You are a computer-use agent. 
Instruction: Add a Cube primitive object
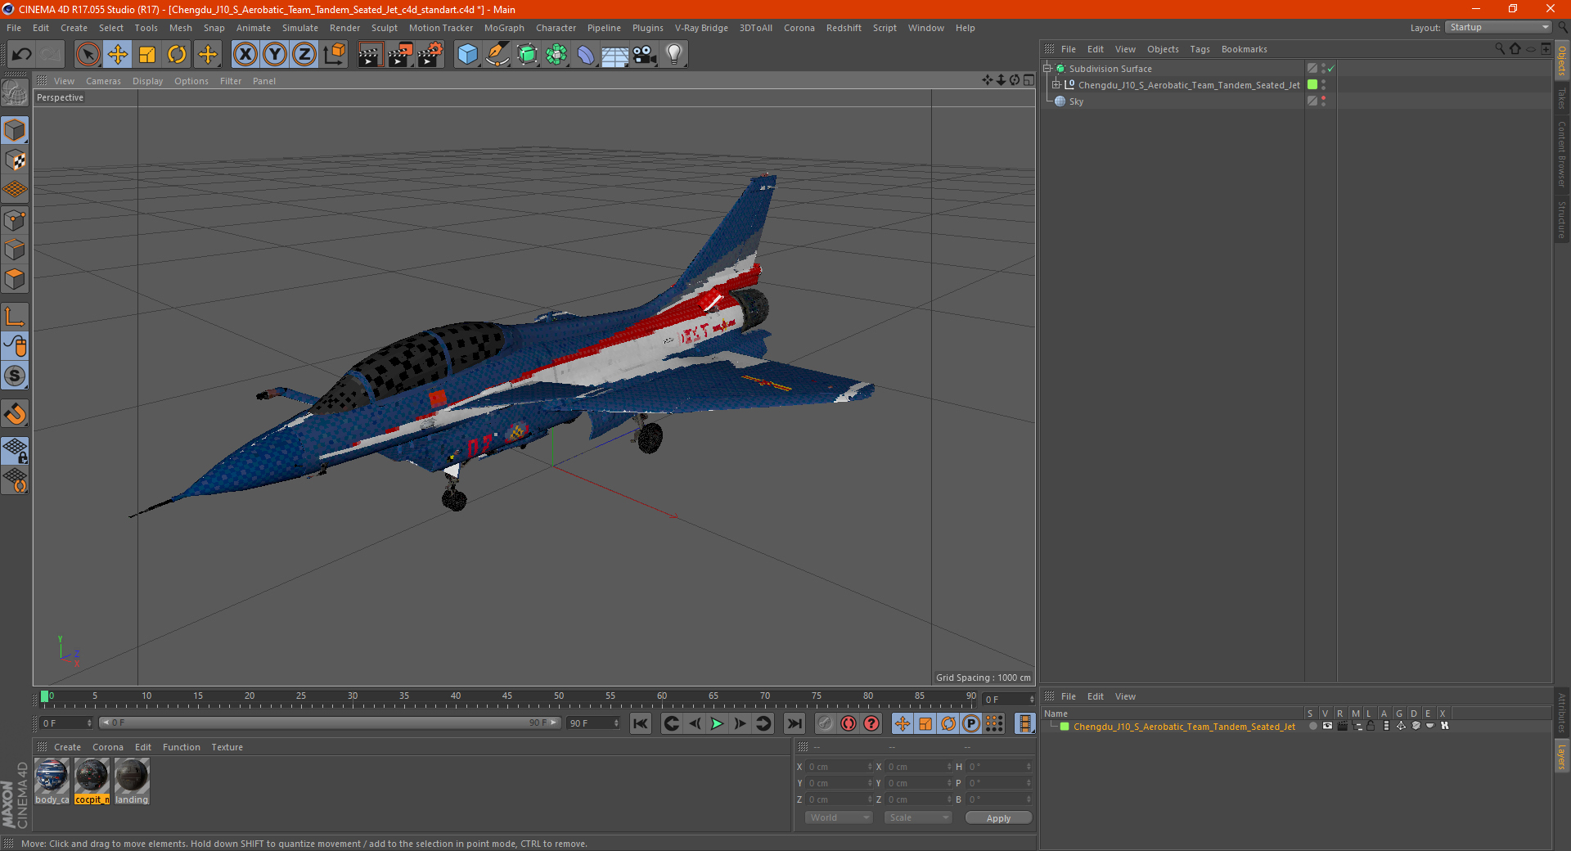point(467,55)
